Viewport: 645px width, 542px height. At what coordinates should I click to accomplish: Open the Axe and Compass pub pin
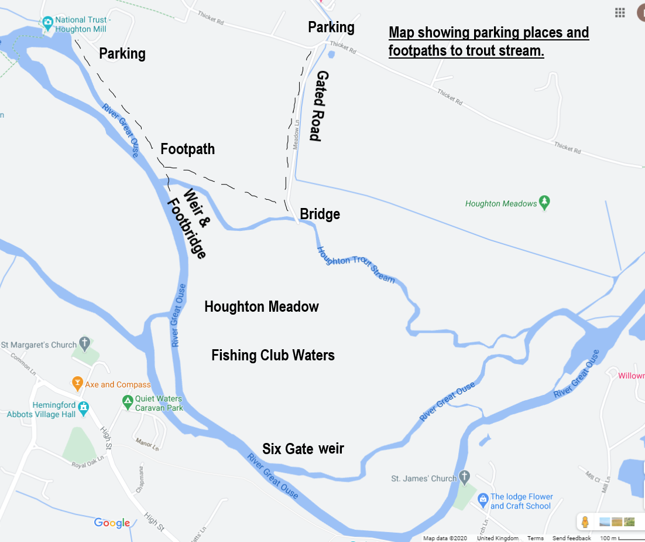(77, 383)
